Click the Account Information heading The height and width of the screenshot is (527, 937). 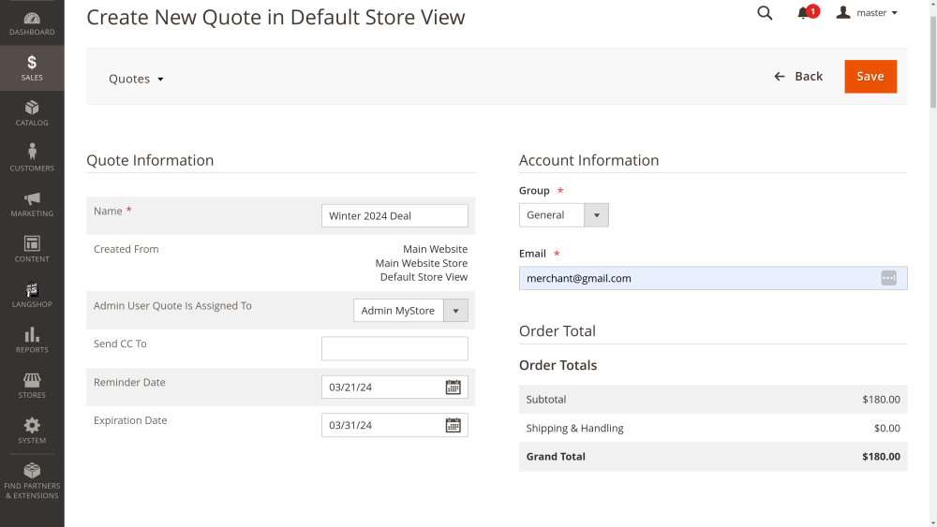588,160
